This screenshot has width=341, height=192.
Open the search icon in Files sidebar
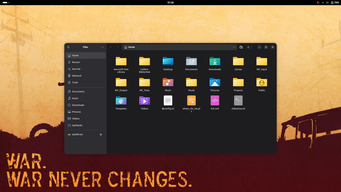tap(68, 47)
